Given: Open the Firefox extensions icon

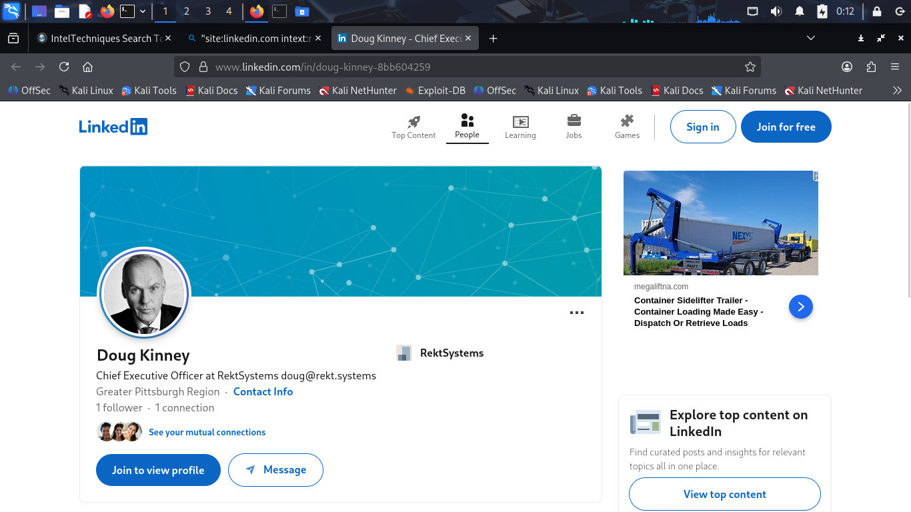Looking at the screenshot, I should [x=871, y=67].
